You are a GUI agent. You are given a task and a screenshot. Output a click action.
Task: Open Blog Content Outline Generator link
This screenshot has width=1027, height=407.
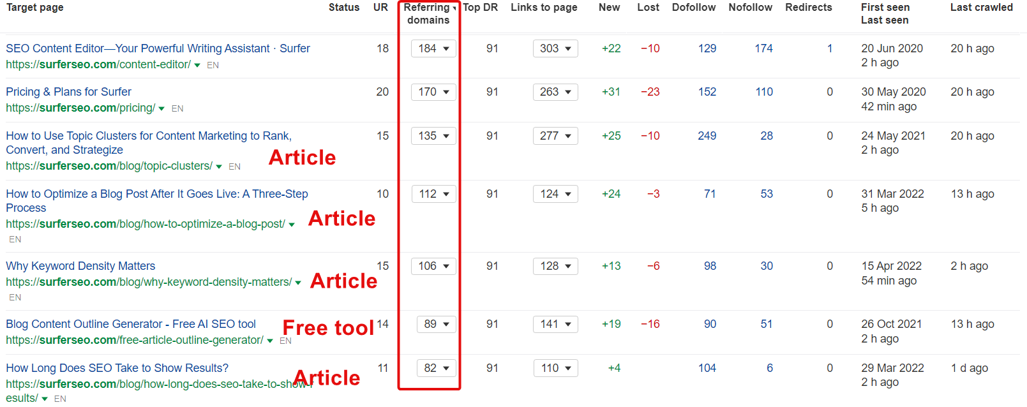(x=131, y=324)
